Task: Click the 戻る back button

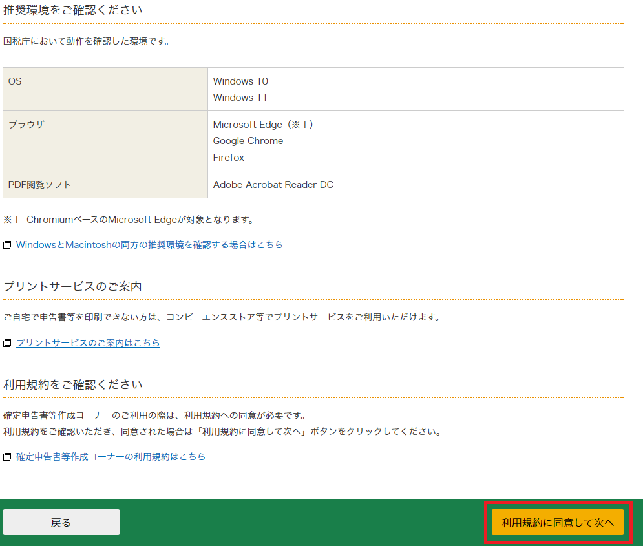Action: [x=61, y=522]
